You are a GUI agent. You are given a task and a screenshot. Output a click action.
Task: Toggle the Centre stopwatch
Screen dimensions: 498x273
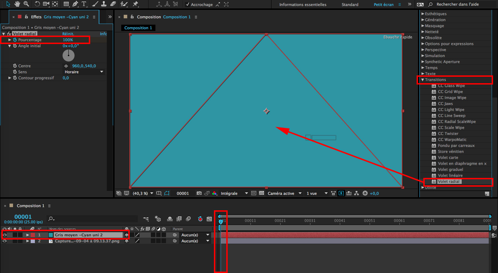15,66
